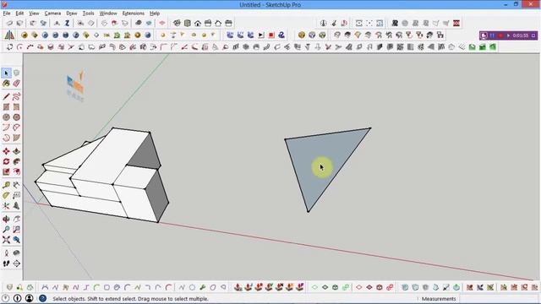Click the mirror triangles plugin icon
Screen dimensions: 541x304
click(9, 35)
